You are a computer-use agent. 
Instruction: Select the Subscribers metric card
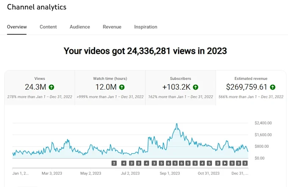click(x=180, y=87)
